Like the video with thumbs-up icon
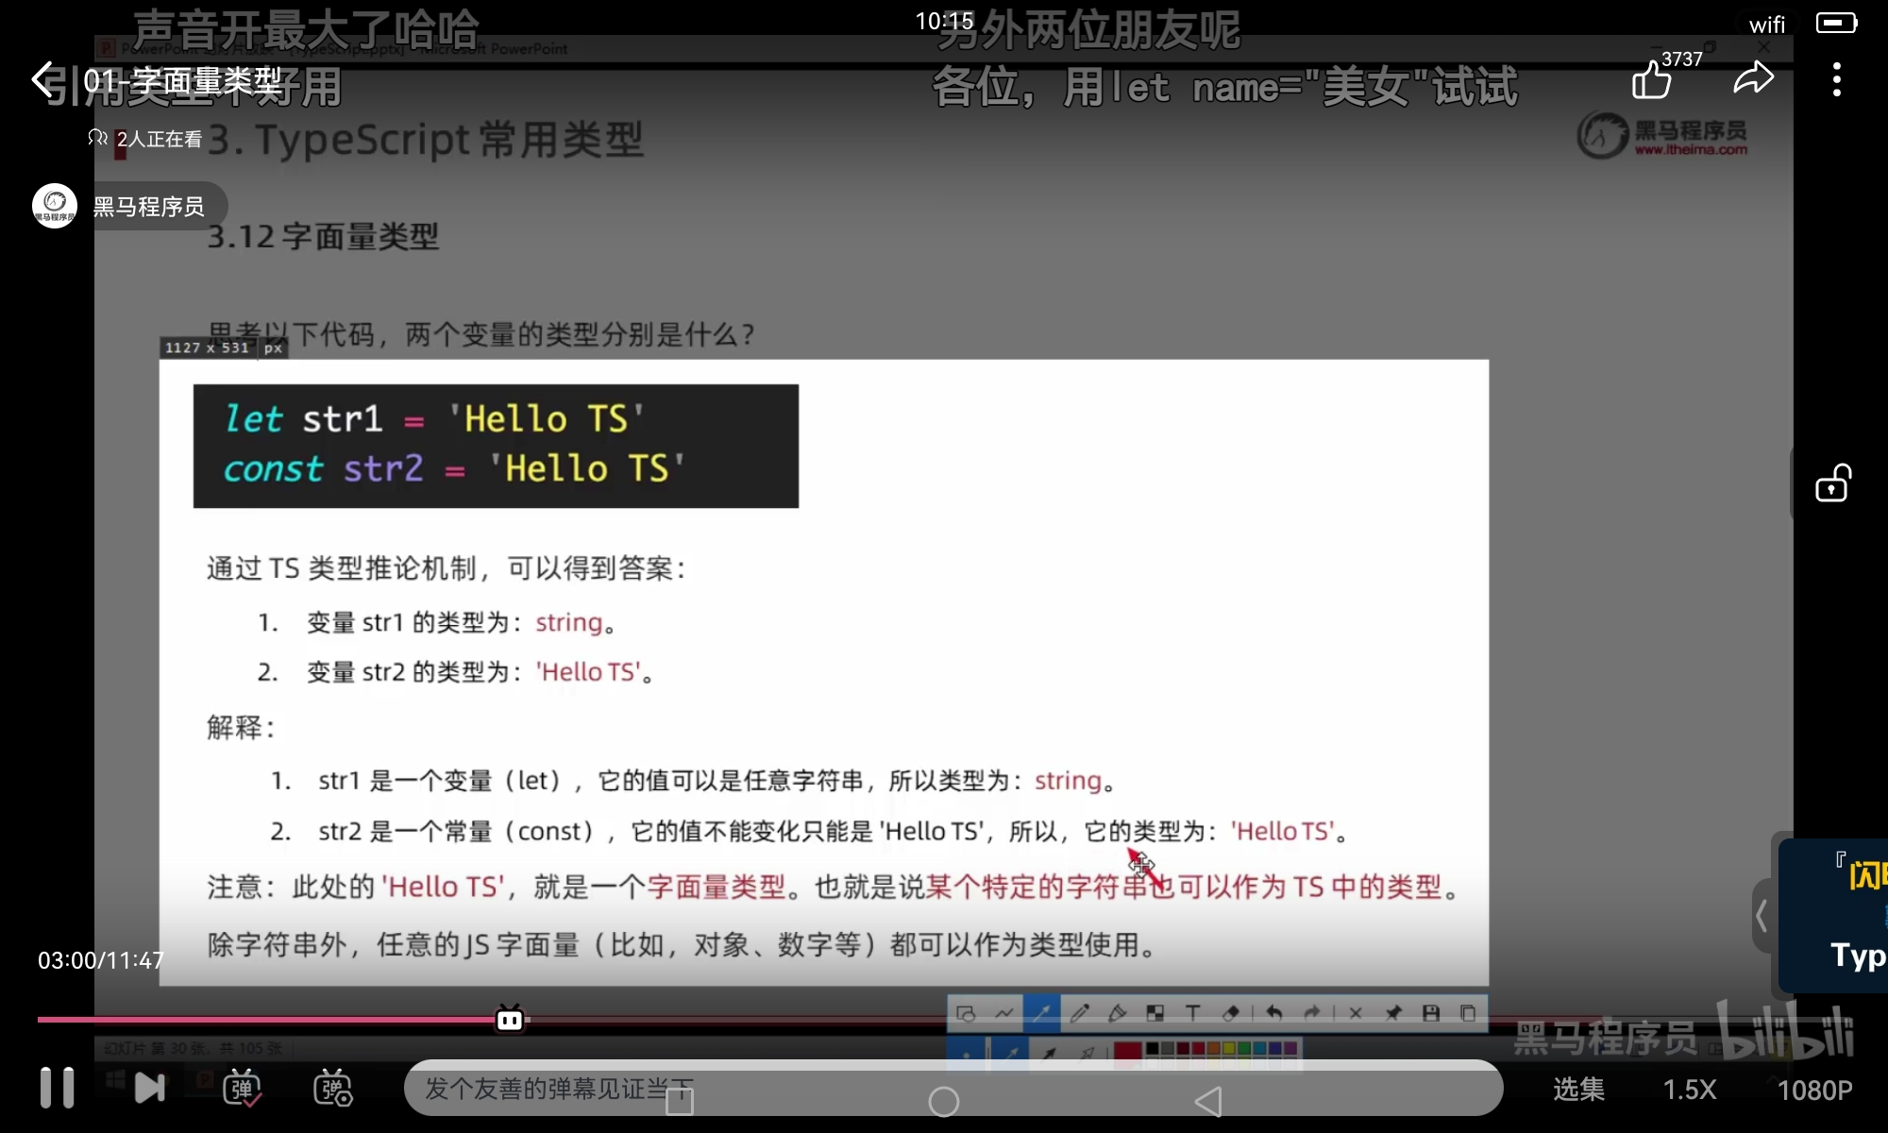The image size is (1888, 1133). tap(1651, 80)
